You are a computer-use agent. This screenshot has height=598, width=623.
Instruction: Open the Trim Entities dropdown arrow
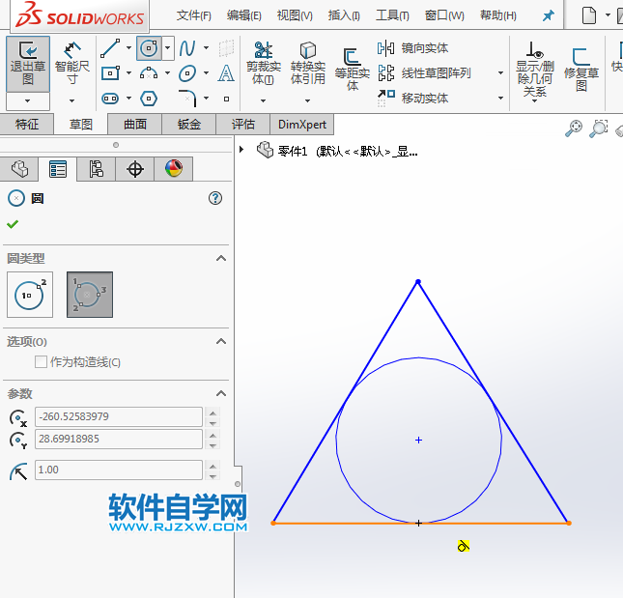click(x=264, y=100)
